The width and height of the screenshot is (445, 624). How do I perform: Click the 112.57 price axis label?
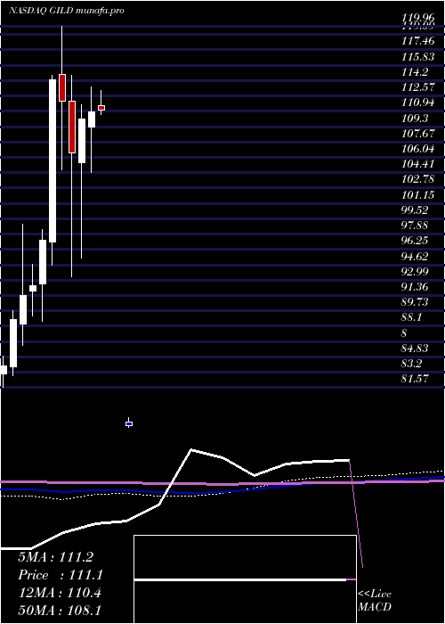[417, 87]
